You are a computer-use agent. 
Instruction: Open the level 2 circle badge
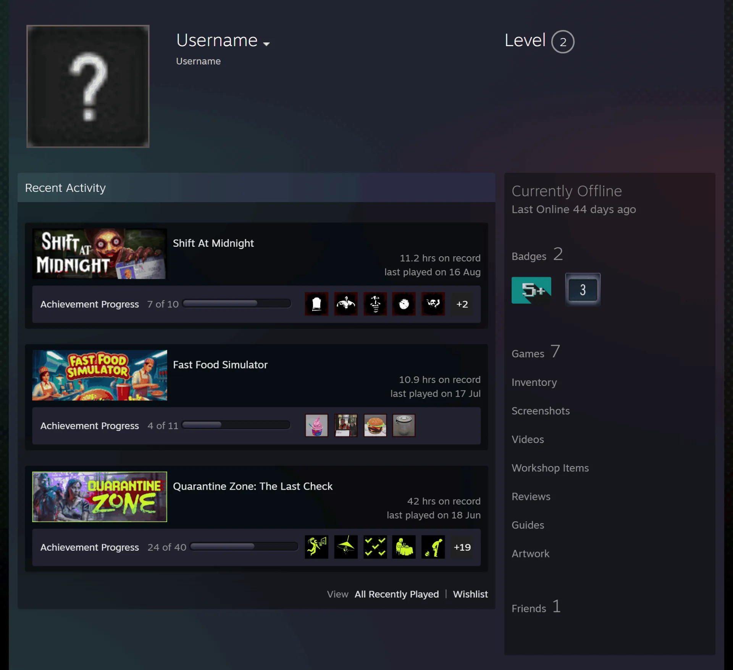563,42
